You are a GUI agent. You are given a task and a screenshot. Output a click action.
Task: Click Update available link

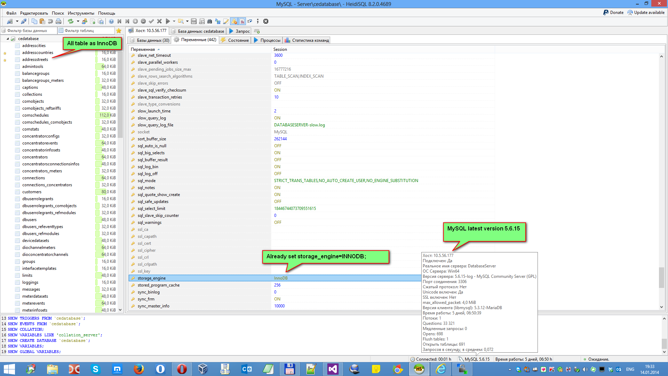click(x=646, y=13)
